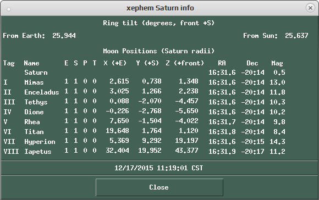Click Mimas magnitude 13.0

pyautogui.click(x=278, y=82)
